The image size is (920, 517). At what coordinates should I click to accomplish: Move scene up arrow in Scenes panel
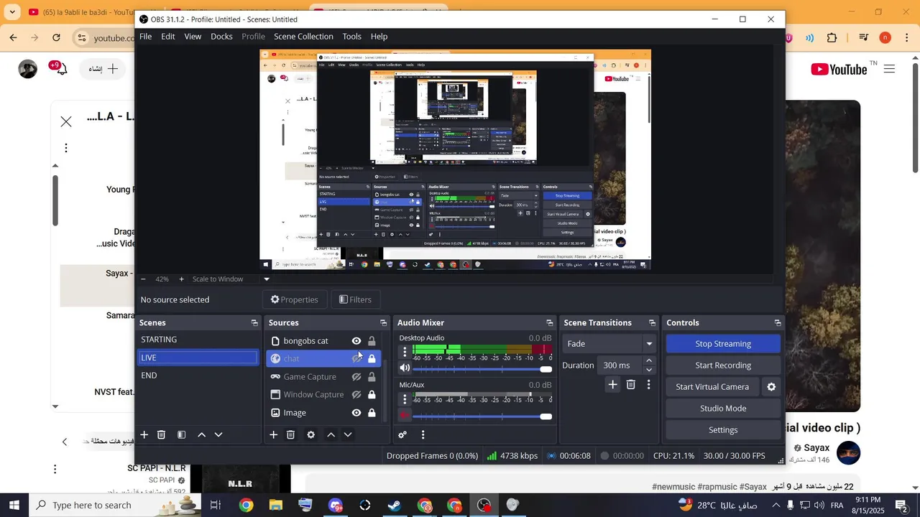[x=201, y=434]
